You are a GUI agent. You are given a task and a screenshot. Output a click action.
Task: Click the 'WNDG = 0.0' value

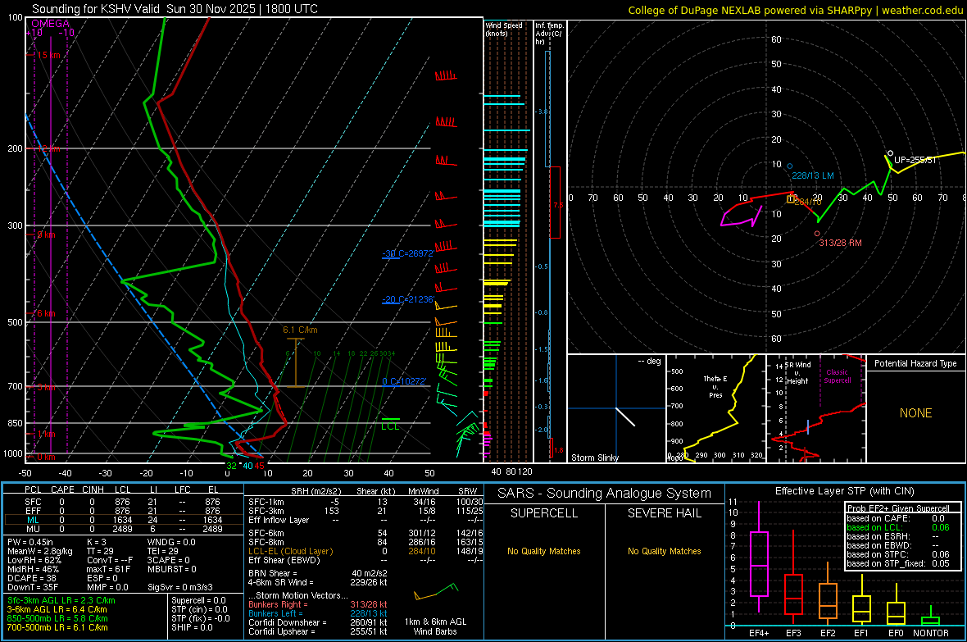[171, 542]
